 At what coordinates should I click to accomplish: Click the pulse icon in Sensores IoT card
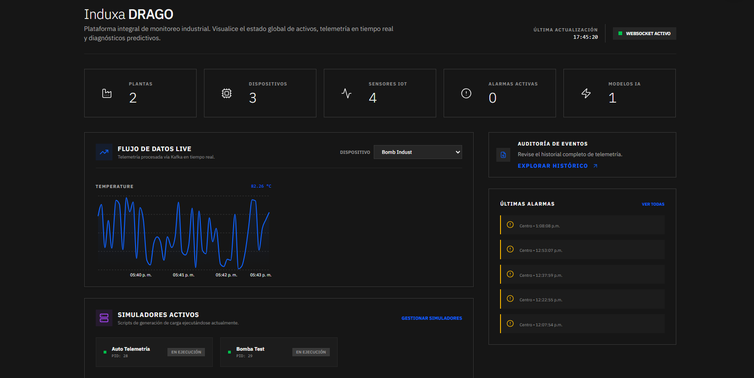tap(346, 93)
